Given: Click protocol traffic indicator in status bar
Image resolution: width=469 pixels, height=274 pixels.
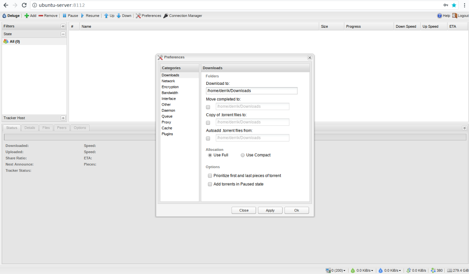Looking at the screenshot, I should (x=416, y=270).
